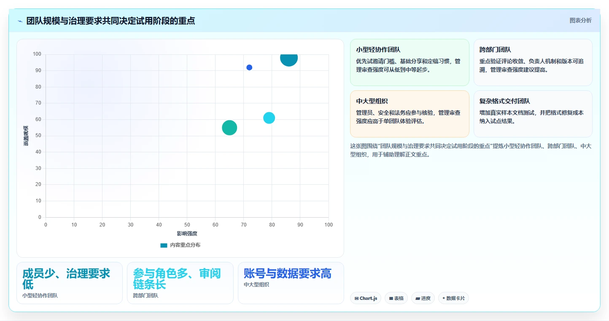
Task: Click text 增加真实样本文档测试
Action: 507,113
